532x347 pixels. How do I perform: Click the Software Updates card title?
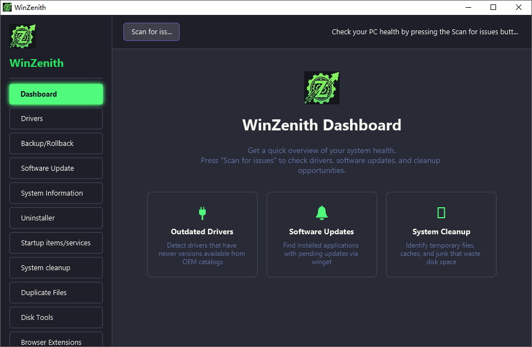click(x=322, y=232)
